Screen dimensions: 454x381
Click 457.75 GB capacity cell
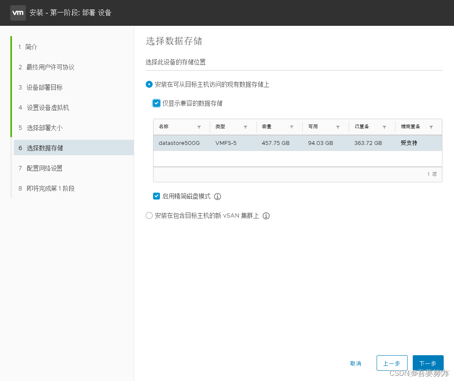276,143
